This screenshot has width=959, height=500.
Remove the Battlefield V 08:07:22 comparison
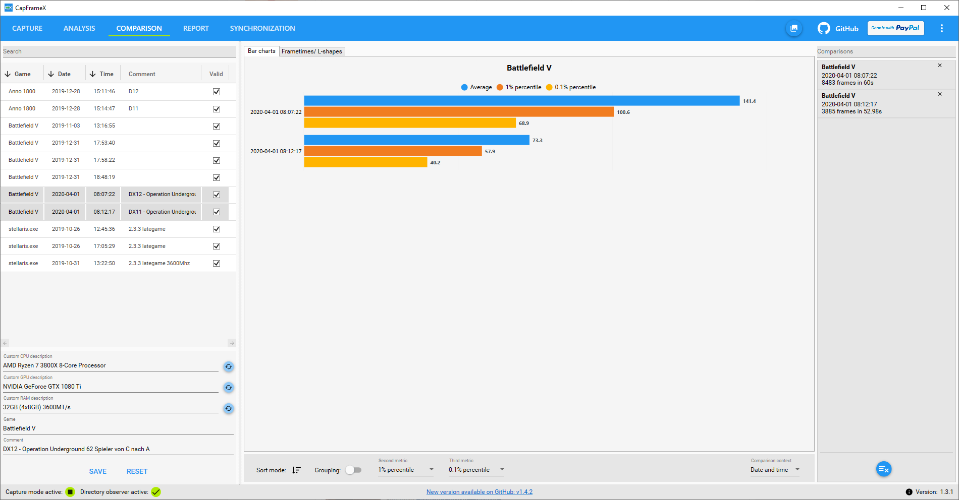(x=940, y=66)
